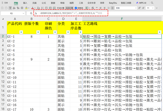
Task: Switch to 自动计算 auto calculation
Action: (x=69, y=8)
